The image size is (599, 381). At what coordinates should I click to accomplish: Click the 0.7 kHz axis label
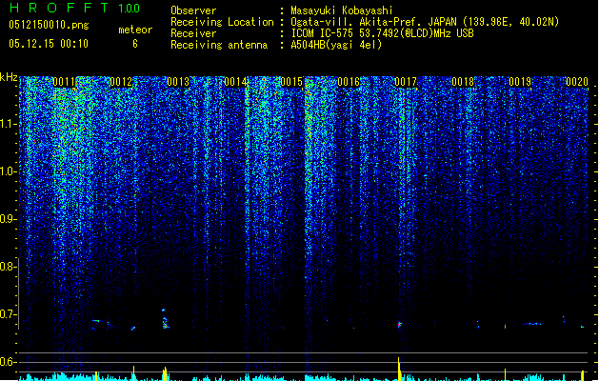coord(9,314)
